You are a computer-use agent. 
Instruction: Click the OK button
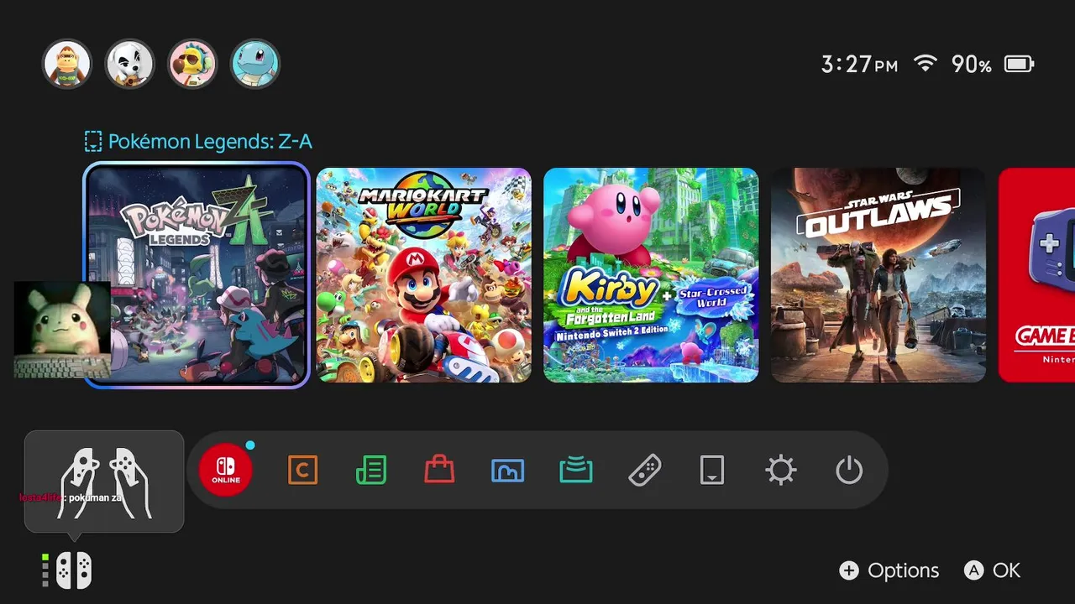pos(992,570)
